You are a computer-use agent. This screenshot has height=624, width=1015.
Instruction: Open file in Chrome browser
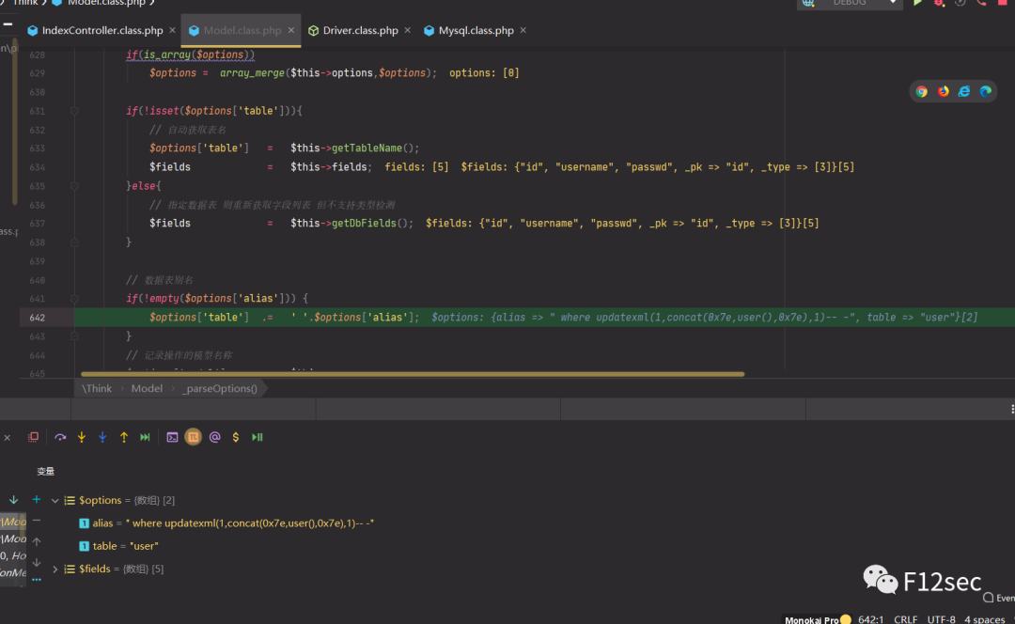(x=922, y=92)
